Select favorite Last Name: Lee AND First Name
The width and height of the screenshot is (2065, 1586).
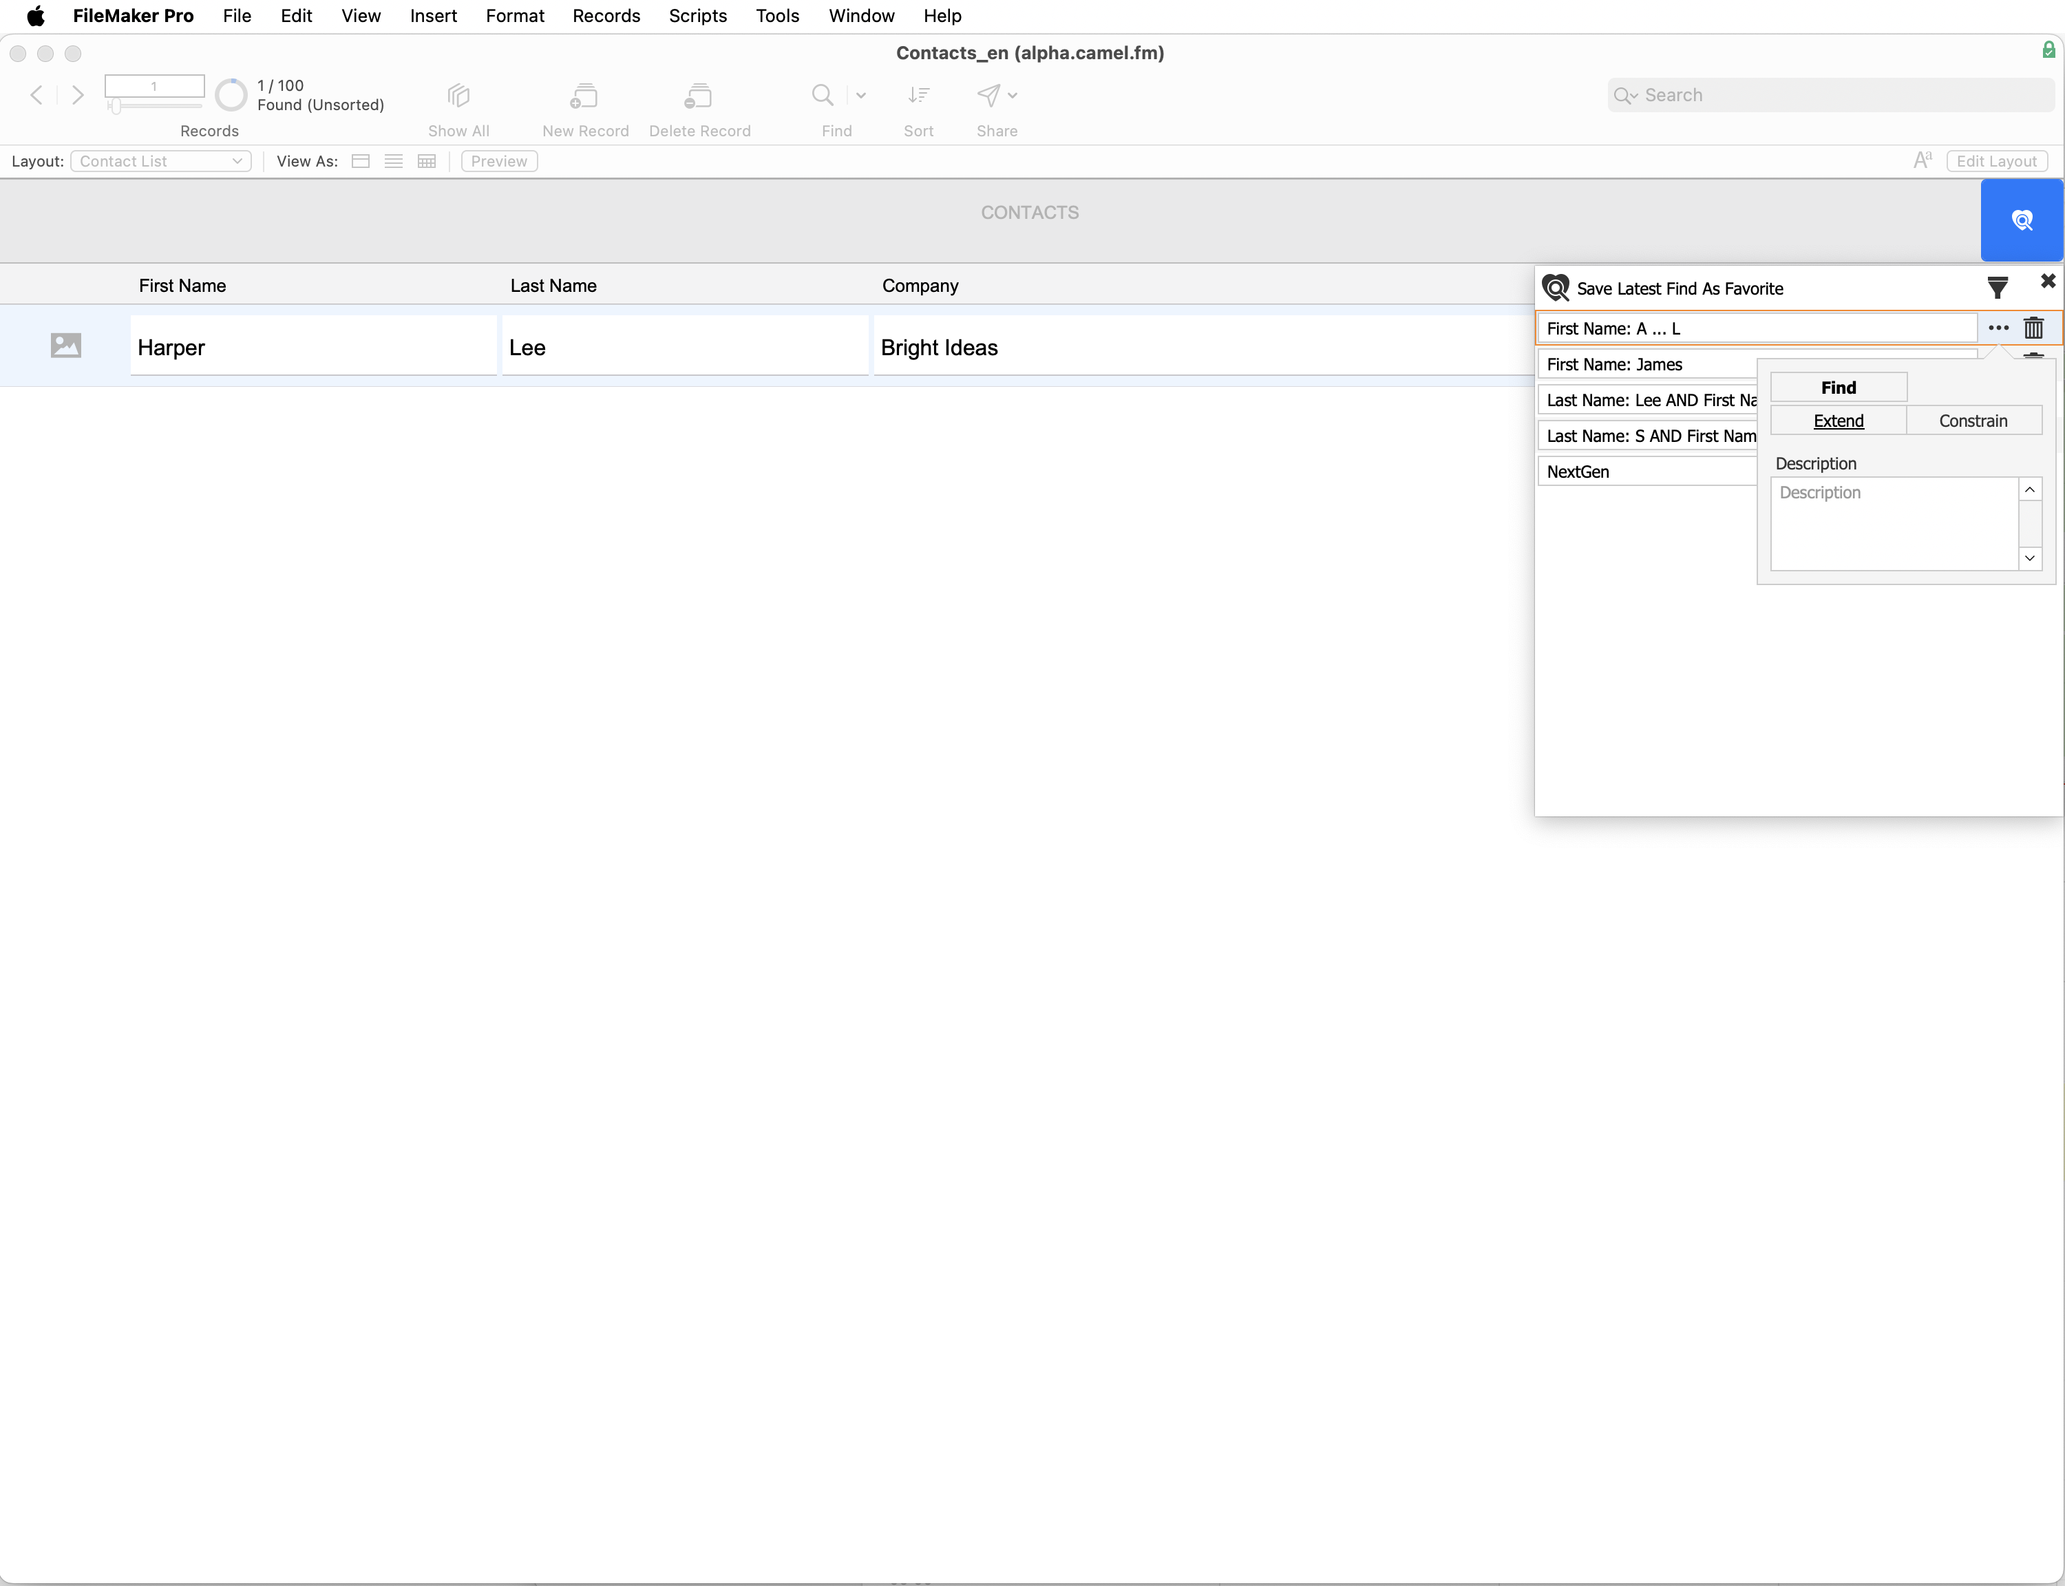(x=1647, y=400)
